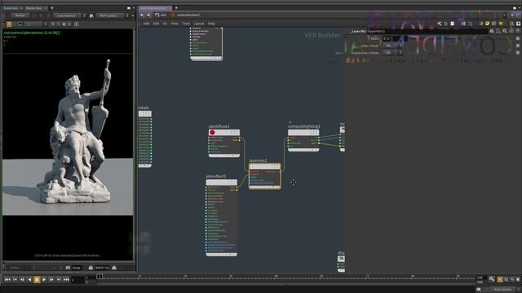Click the orange network box icon

[x=501, y=24]
